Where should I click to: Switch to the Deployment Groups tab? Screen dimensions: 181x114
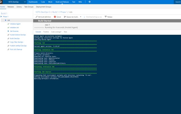coord(44,7)
